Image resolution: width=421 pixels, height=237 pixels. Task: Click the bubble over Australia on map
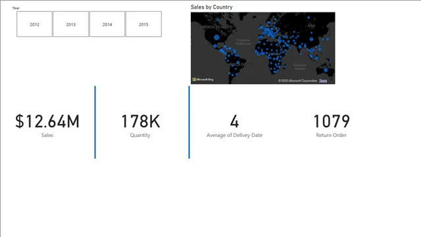coord(326,70)
